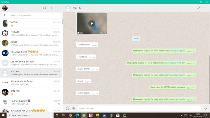Open the CSE 4th Sem B Section chat

[31, 63]
